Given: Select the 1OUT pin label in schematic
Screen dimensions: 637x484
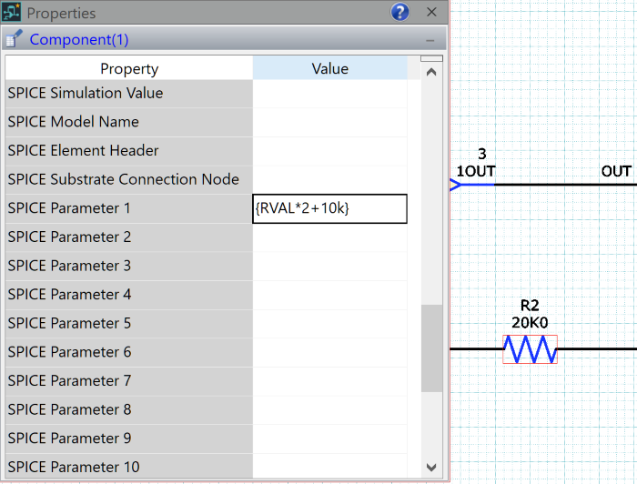Looking at the screenshot, I should (476, 171).
